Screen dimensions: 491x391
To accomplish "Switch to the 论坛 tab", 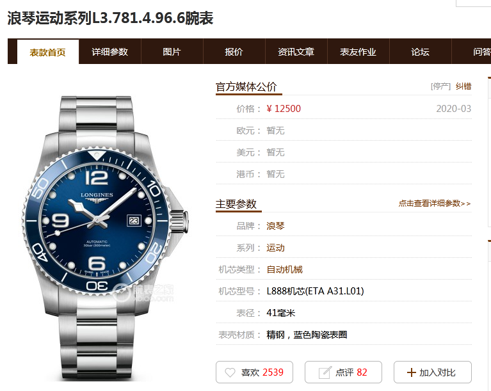I will click(x=420, y=52).
